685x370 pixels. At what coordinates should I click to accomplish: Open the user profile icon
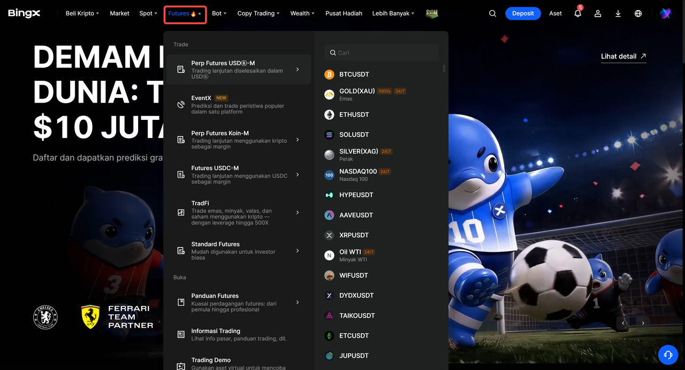[x=598, y=13]
